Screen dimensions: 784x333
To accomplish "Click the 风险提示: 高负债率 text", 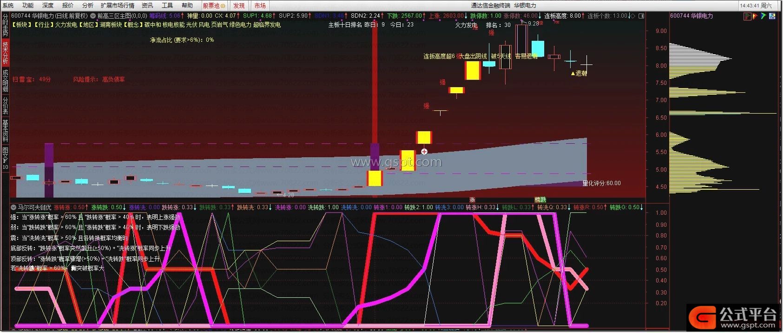I will 99,80.
